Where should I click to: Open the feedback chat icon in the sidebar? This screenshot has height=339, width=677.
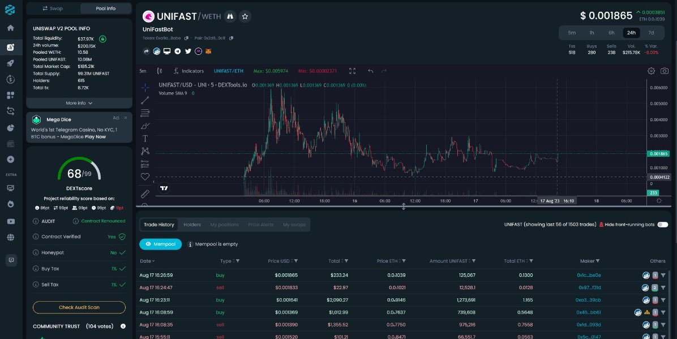(11, 260)
